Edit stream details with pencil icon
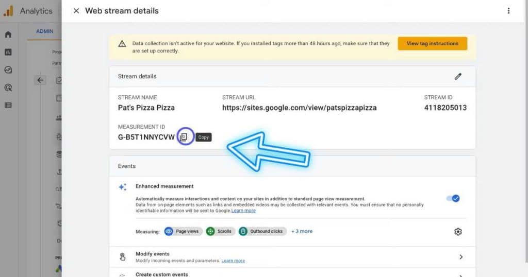This screenshot has width=528, height=277. coord(458,77)
